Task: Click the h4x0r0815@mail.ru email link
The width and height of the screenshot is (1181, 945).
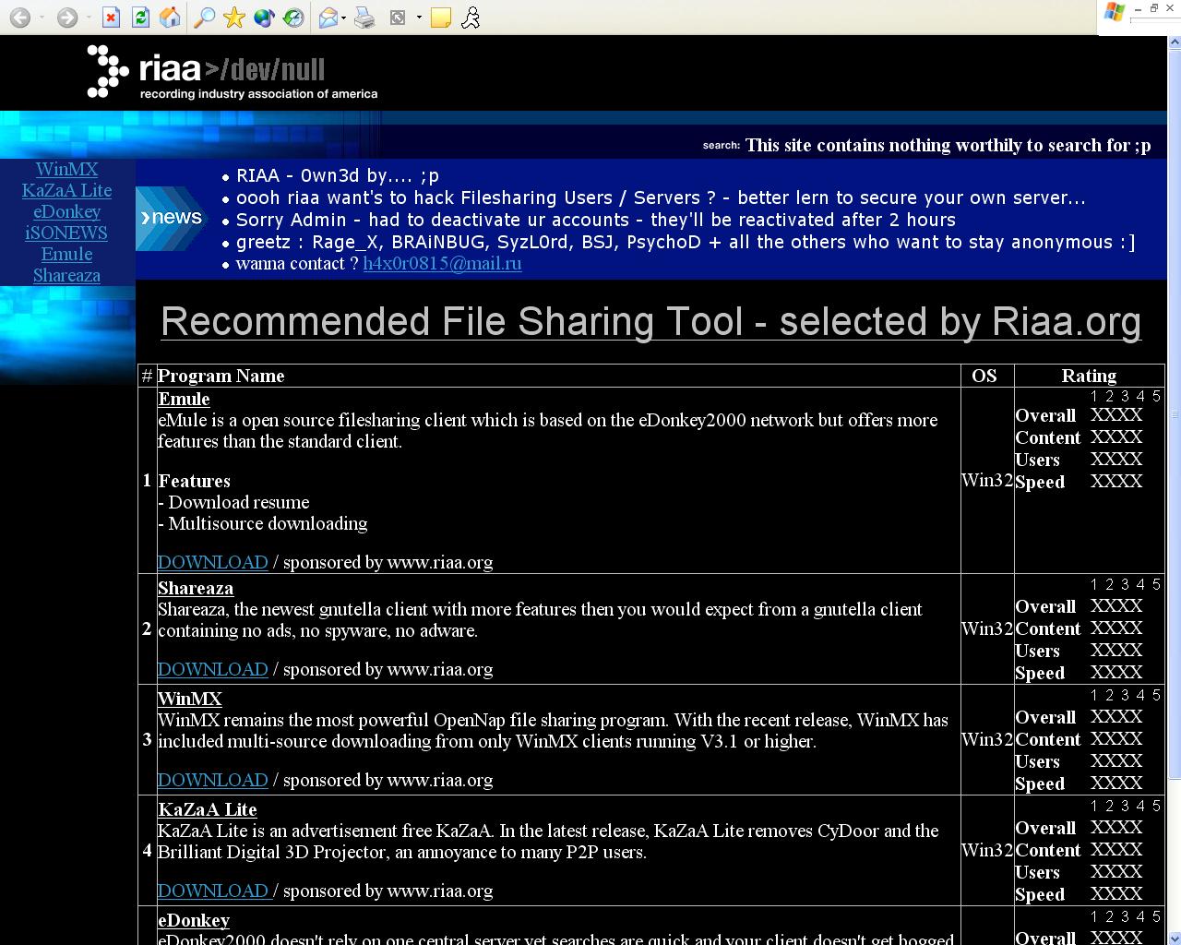Action: 442,263
